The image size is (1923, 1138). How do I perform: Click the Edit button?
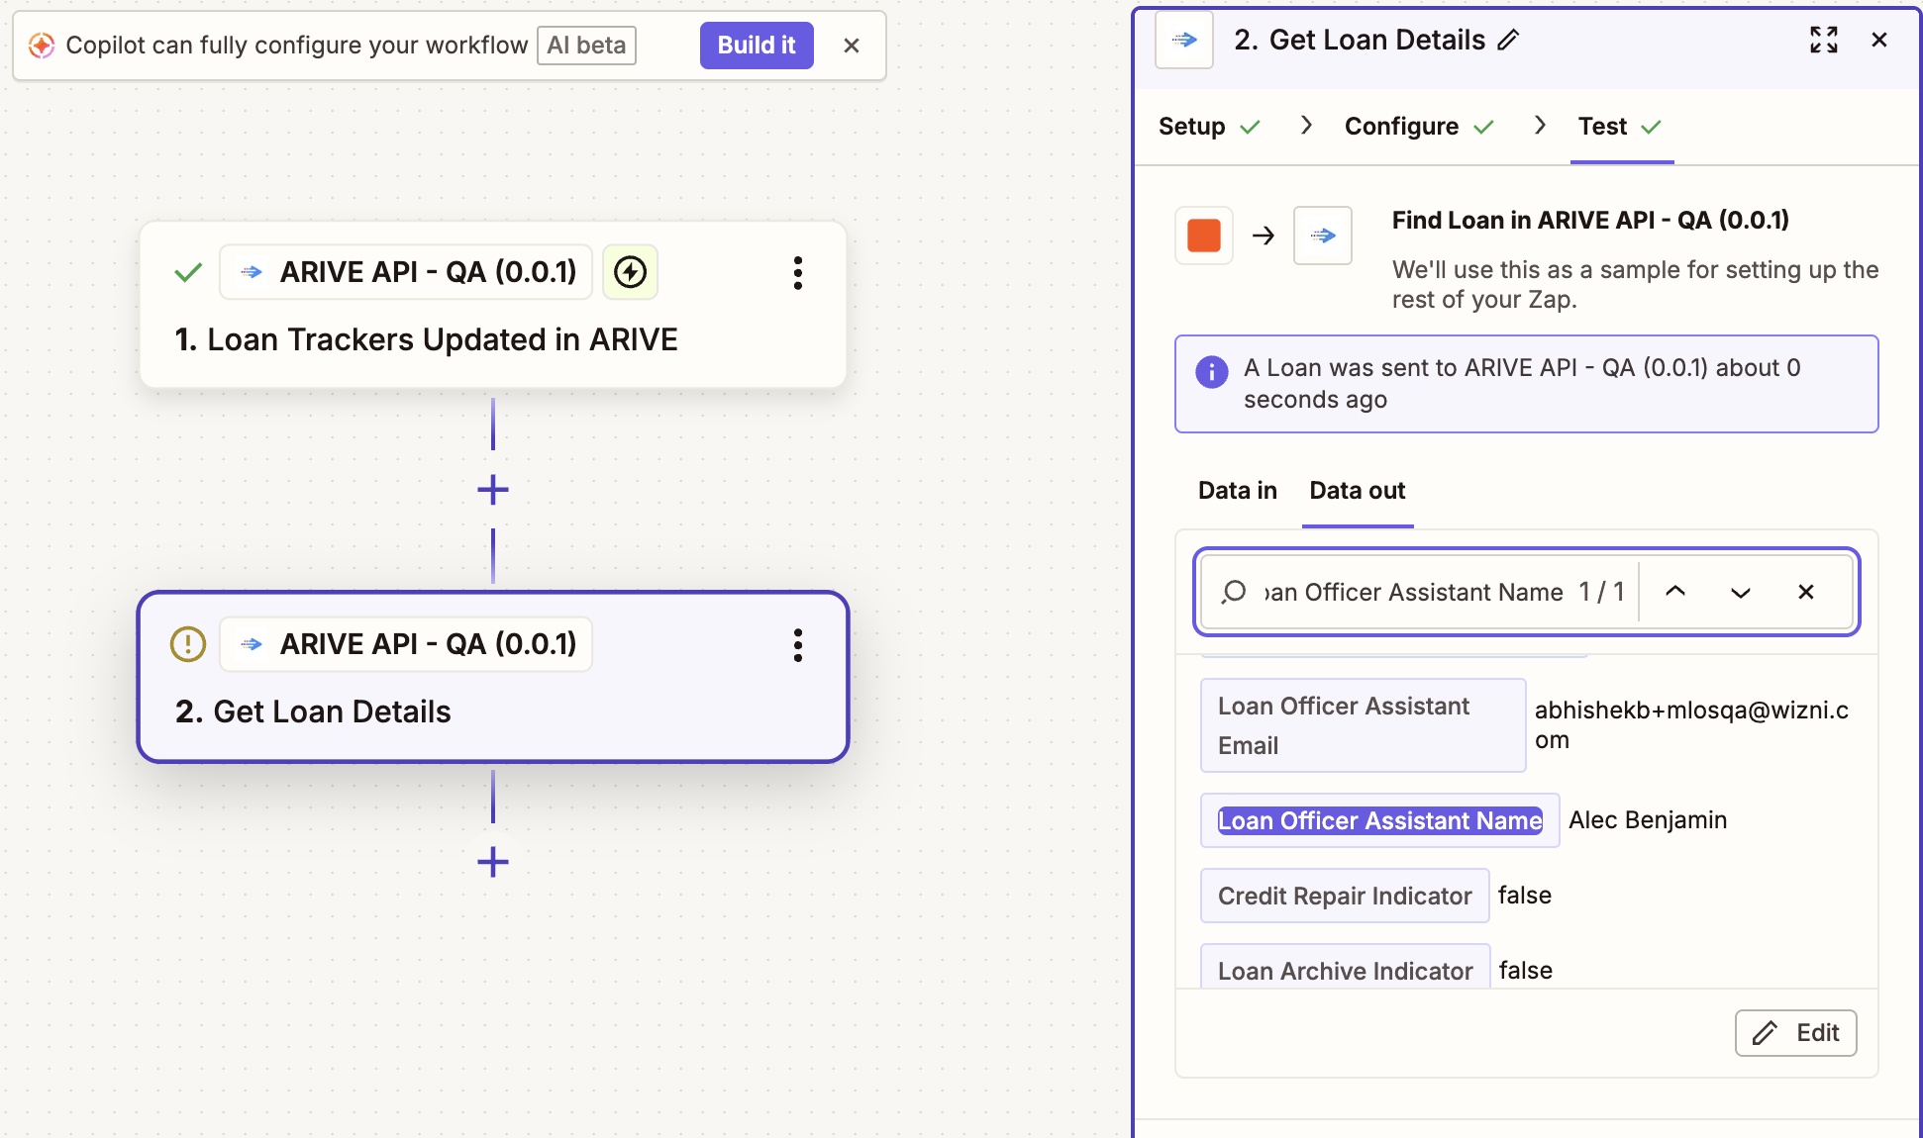click(1794, 1033)
